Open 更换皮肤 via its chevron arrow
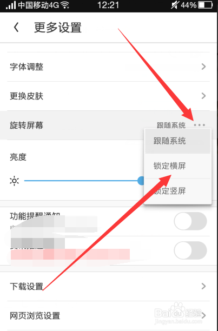 pyautogui.click(x=203, y=96)
